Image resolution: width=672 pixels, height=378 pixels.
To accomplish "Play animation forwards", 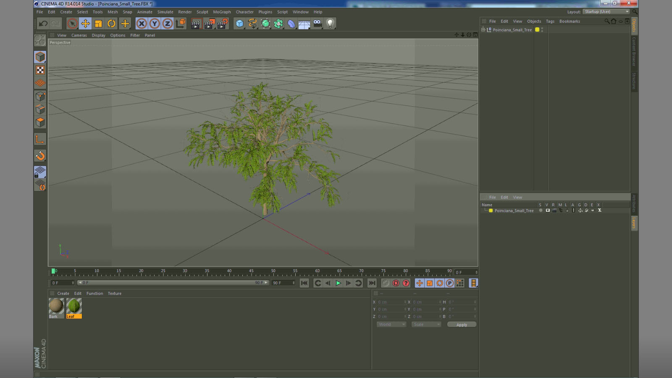I will tap(338, 283).
